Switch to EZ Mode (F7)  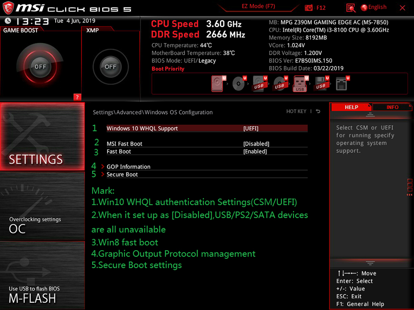coord(258,6)
